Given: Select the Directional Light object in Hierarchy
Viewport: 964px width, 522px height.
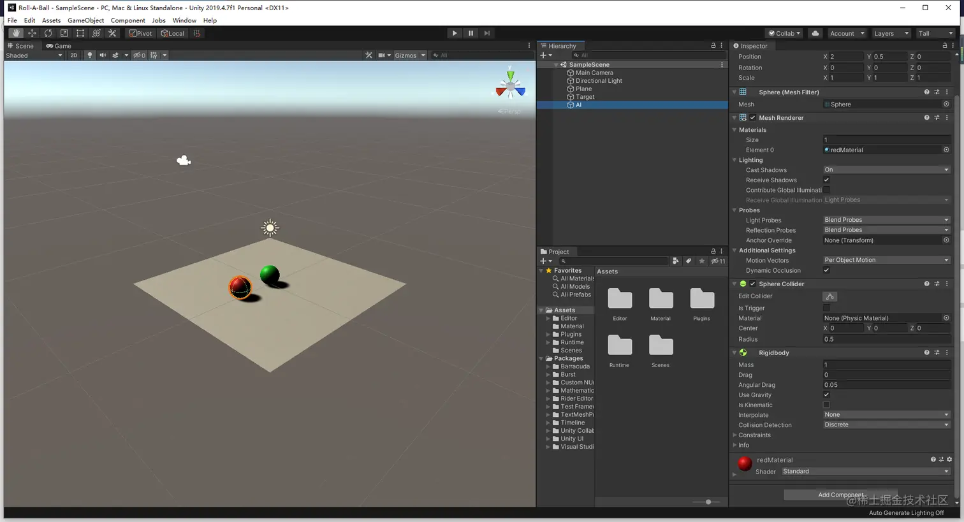Looking at the screenshot, I should [599, 81].
